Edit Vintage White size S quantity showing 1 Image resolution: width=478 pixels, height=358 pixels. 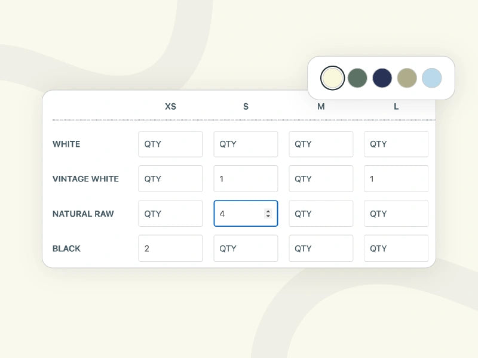coord(246,179)
